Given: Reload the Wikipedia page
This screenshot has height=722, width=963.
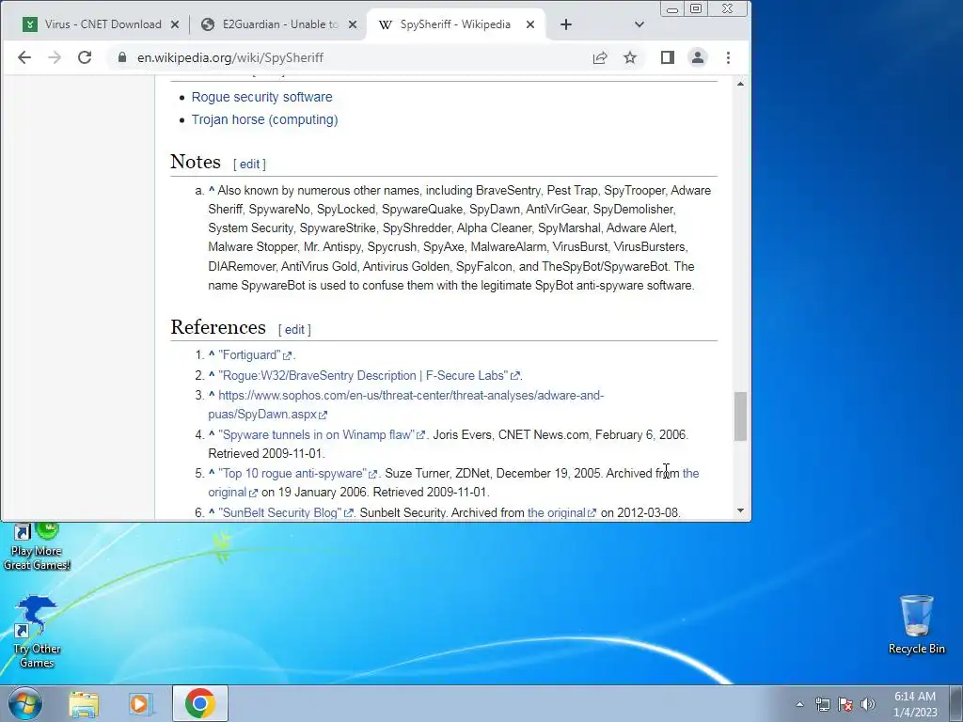Looking at the screenshot, I should coord(85,57).
